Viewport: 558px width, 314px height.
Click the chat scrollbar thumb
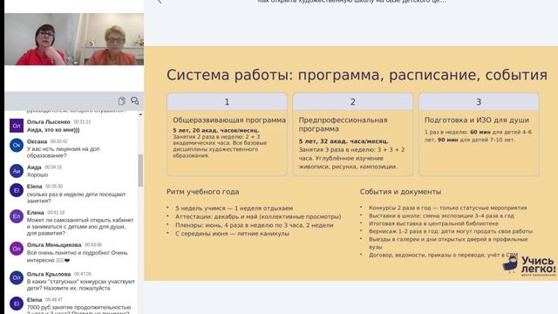click(140, 170)
